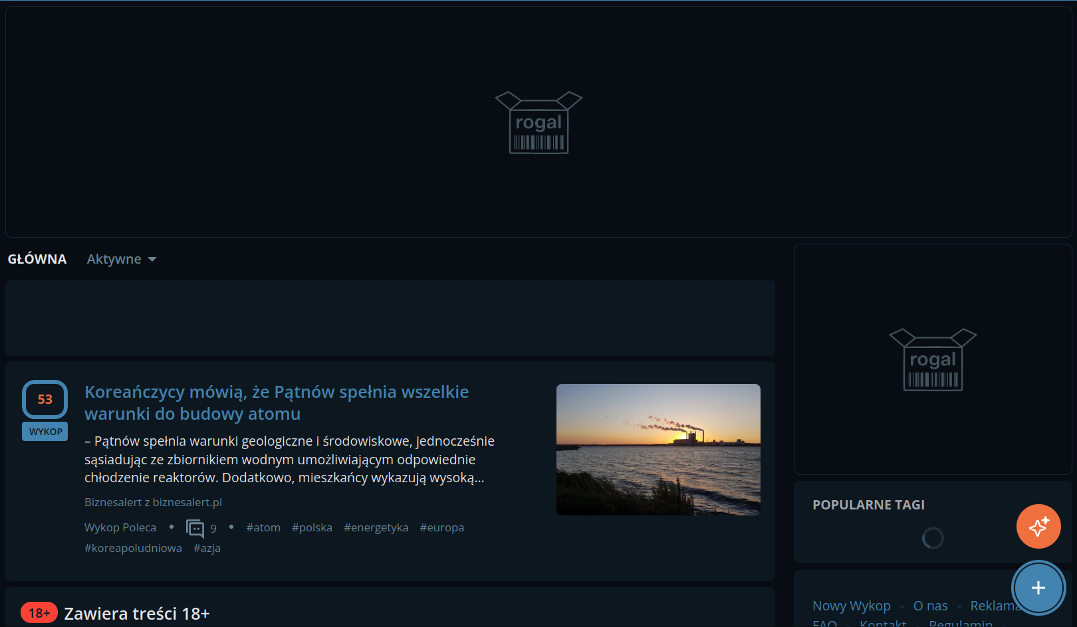Open the Biznesalert source link

[x=153, y=502]
